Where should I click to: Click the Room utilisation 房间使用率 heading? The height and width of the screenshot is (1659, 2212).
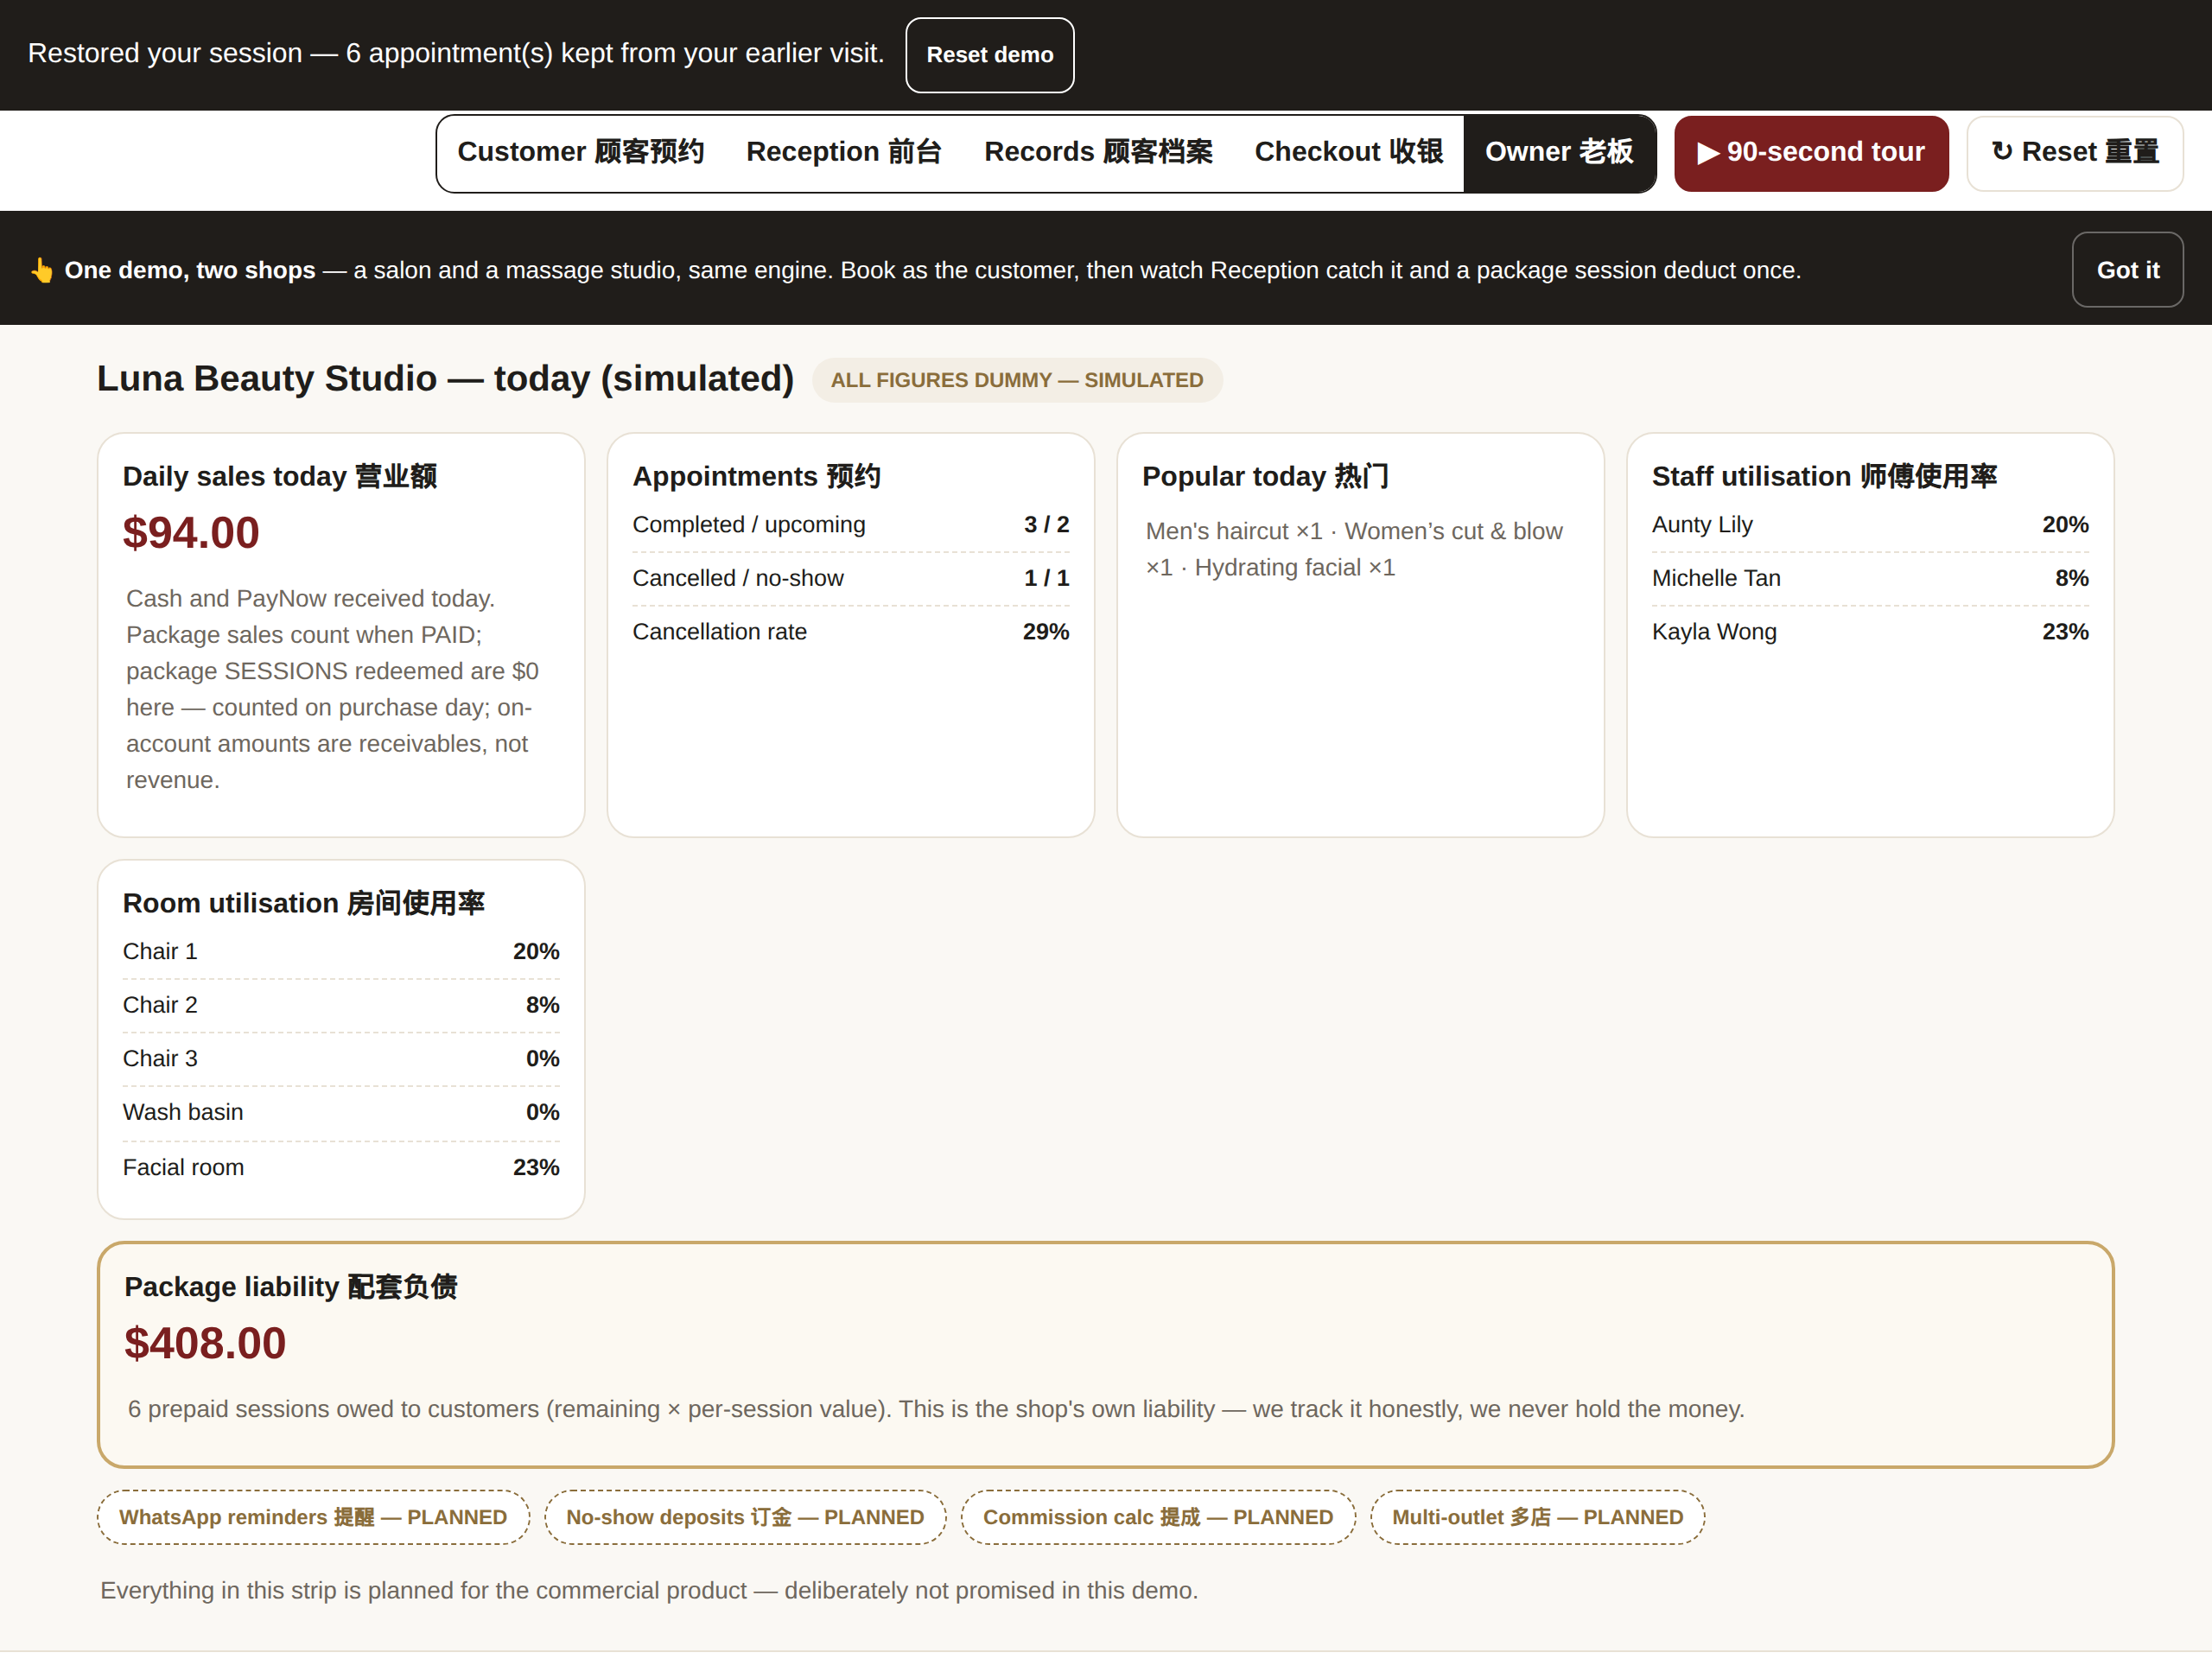point(304,903)
